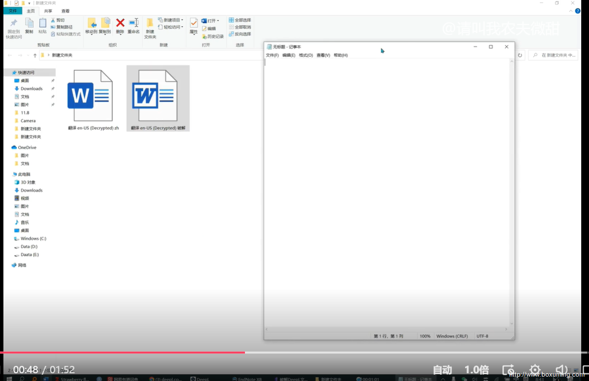Open the 移动到 menu
The height and width of the screenshot is (381, 589).
(91, 26)
